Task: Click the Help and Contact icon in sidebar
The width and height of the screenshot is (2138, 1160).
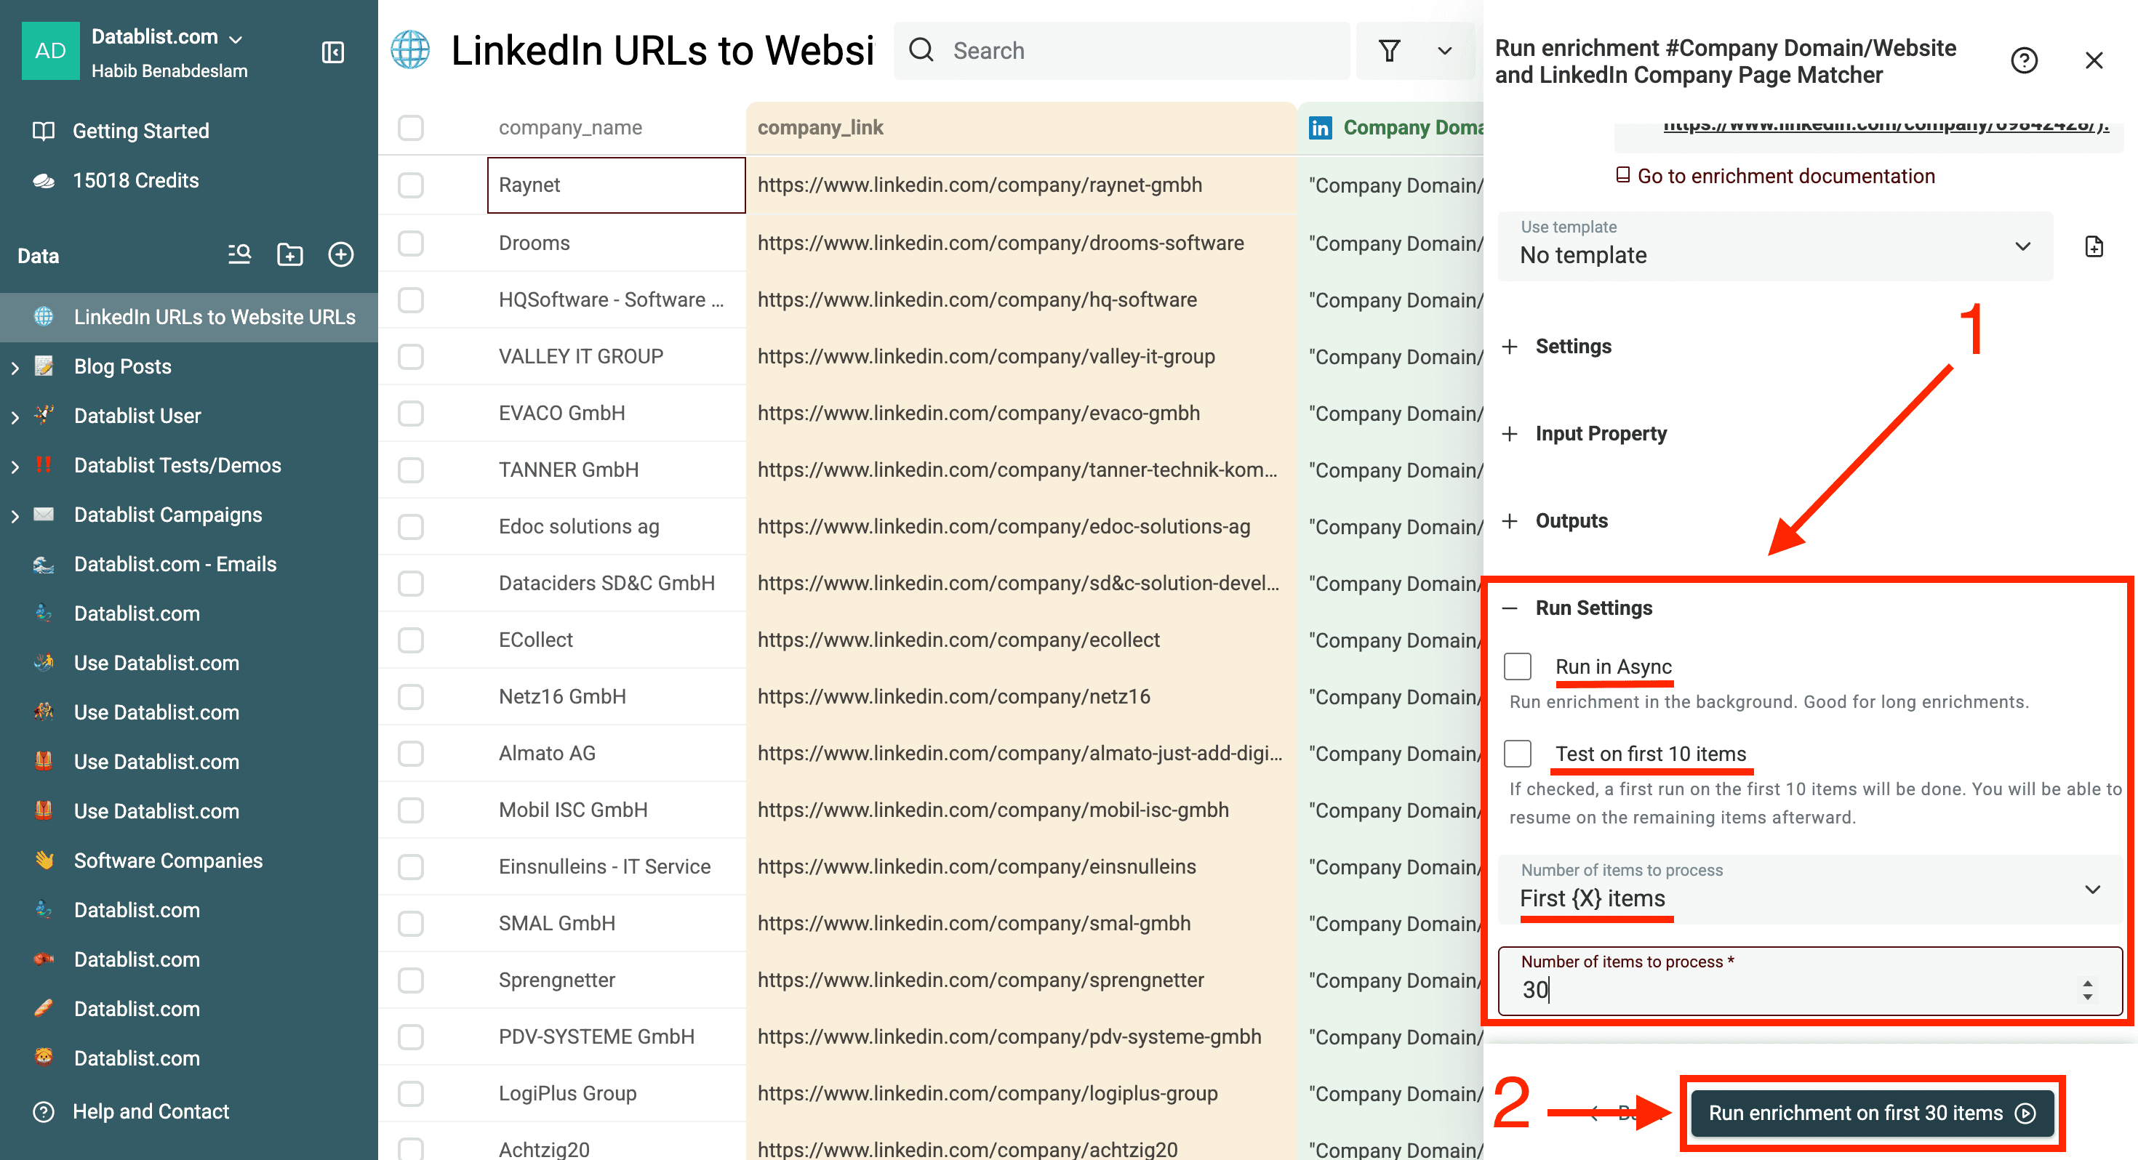Action: coord(42,1111)
